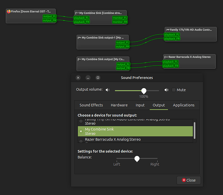Click the low volume speaker icon
Image resolution: width=223 pixels, height=195 pixels.
pyautogui.click(x=108, y=90)
